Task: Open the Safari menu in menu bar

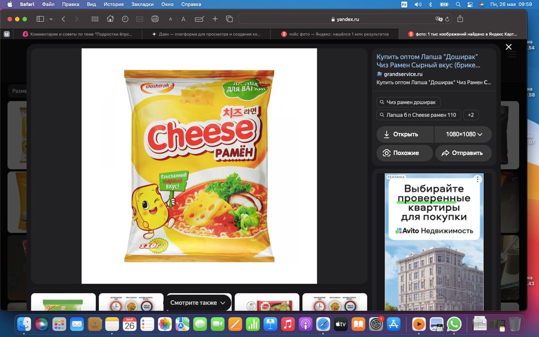Action: pyautogui.click(x=27, y=4)
